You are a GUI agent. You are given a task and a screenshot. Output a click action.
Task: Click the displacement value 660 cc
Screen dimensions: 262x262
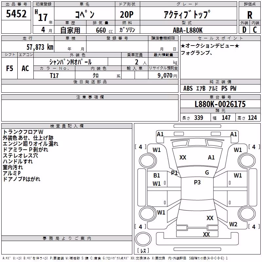pyautogui.click(x=104, y=30)
